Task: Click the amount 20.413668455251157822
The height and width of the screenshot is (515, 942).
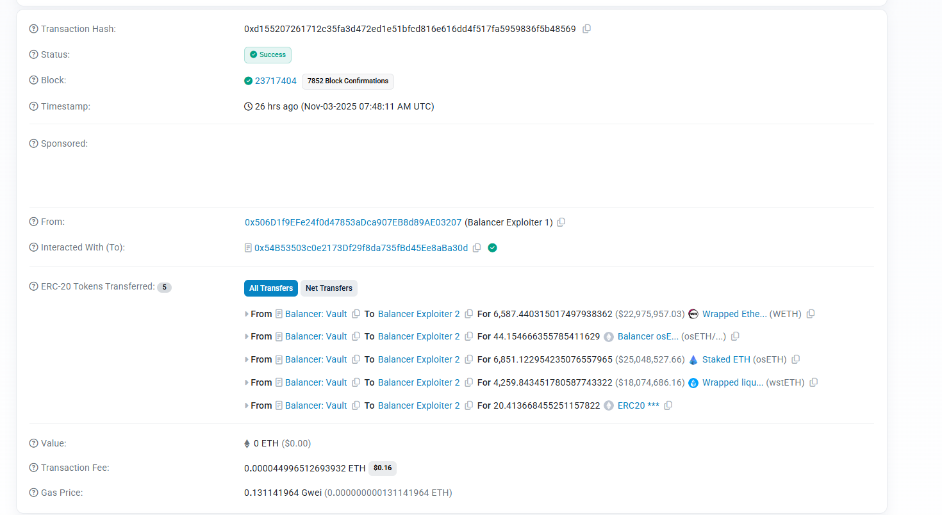Action: (547, 405)
